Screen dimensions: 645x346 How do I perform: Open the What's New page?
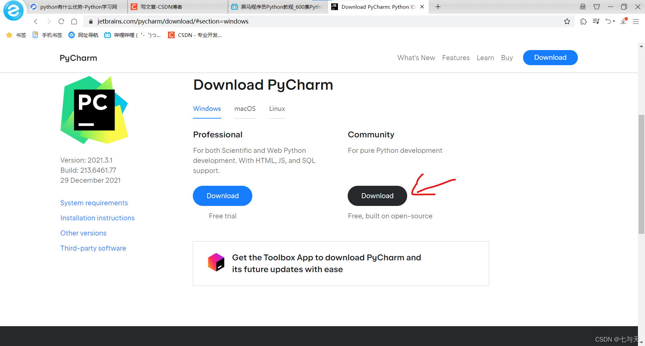coord(416,58)
